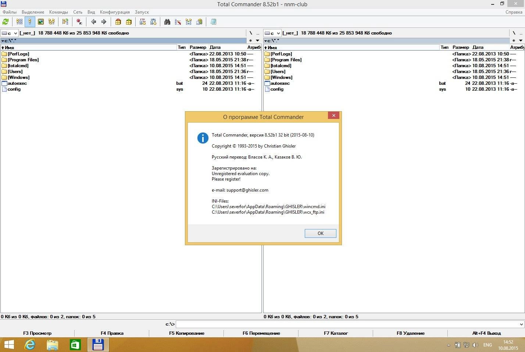Click parent directory dots in left panel

click(258, 33)
